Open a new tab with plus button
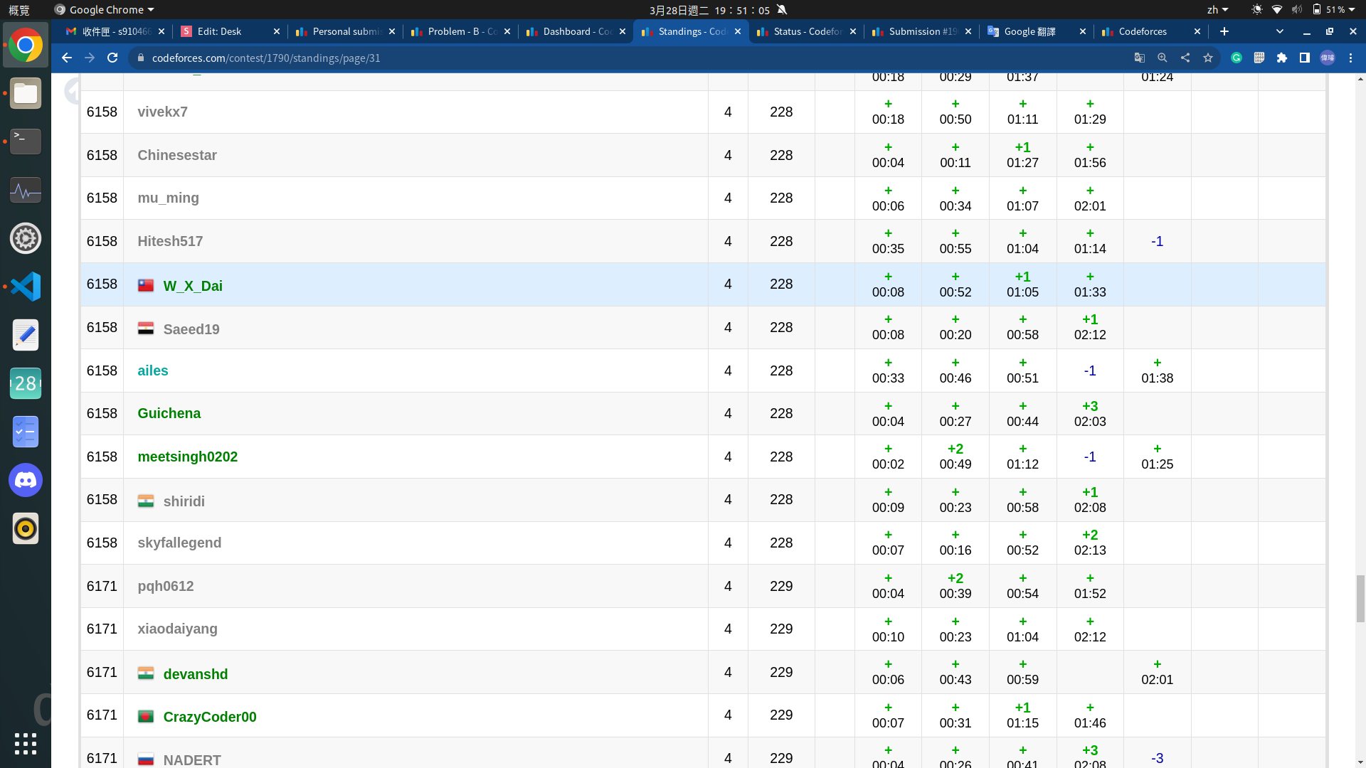 click(1224, 31)
